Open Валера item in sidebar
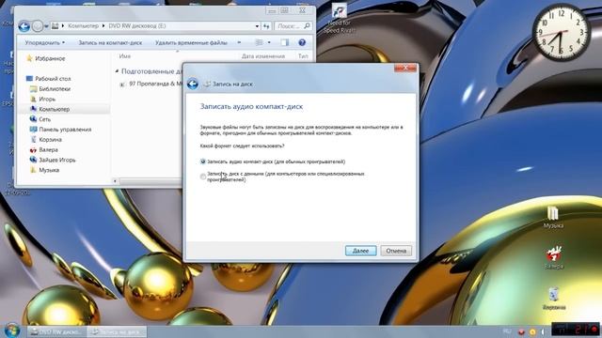Viewport: 602px width, 338px height. point(48,150)
